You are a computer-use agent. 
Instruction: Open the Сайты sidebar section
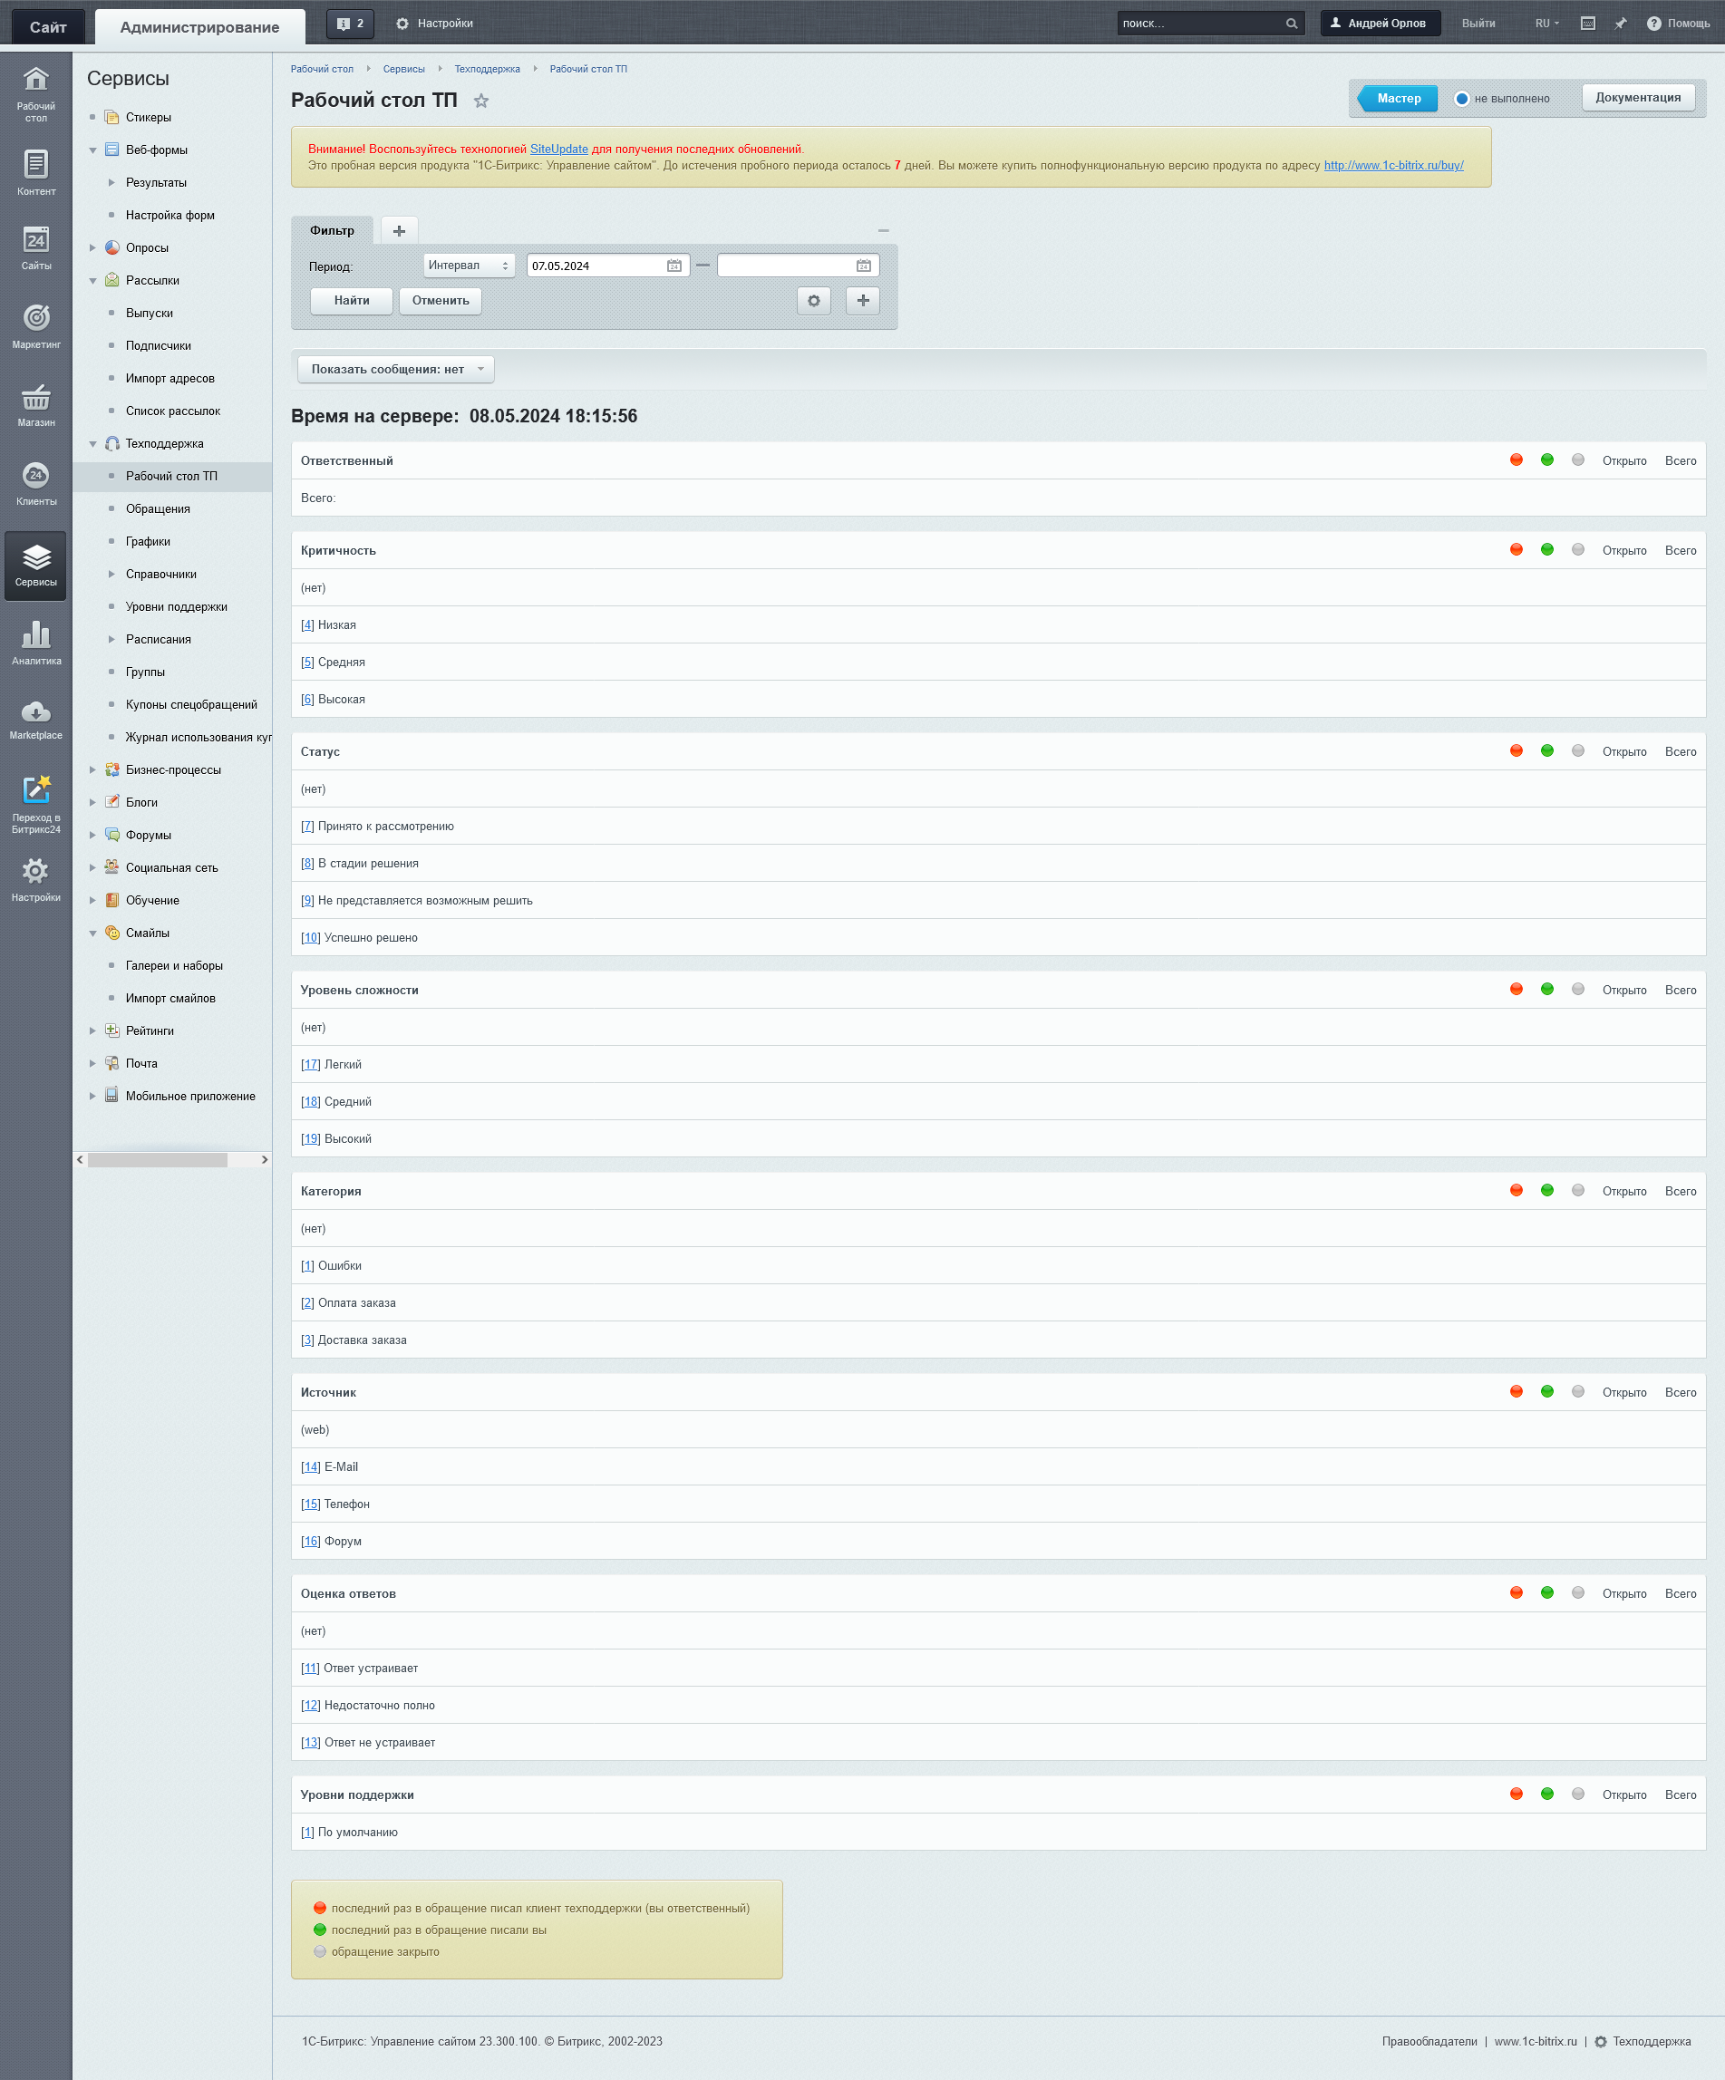pos(35,247)
